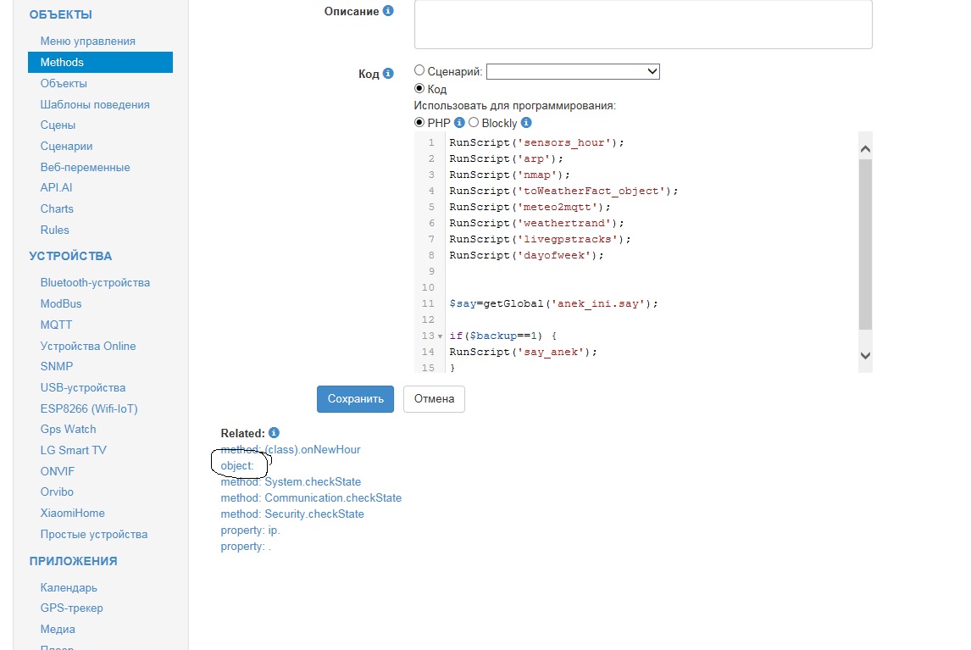Select PHP programming radio option
The height and width of the screenshot is (650, 971).
coord(419,123)
